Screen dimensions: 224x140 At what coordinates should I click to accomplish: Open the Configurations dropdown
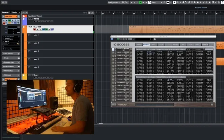point(114,2)
